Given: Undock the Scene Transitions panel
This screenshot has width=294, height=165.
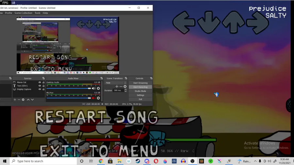Looking at the screenshot, I should coord(126,78).
